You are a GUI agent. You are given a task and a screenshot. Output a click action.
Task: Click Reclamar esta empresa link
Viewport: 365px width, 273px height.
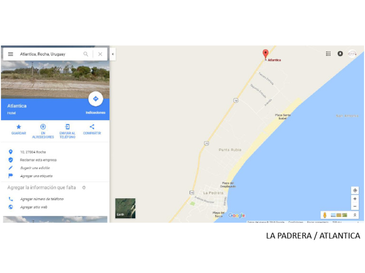(38, 160)
